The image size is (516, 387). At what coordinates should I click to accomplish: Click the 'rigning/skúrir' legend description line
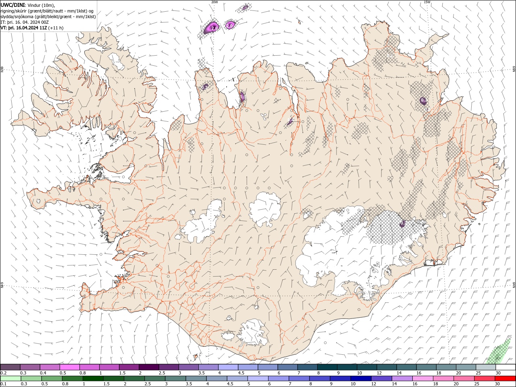pyautogui.click(x=47, y=11)
